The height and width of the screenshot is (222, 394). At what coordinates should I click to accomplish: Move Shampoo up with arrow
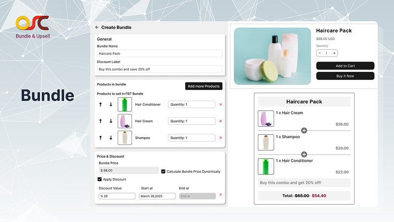(100, 138)
